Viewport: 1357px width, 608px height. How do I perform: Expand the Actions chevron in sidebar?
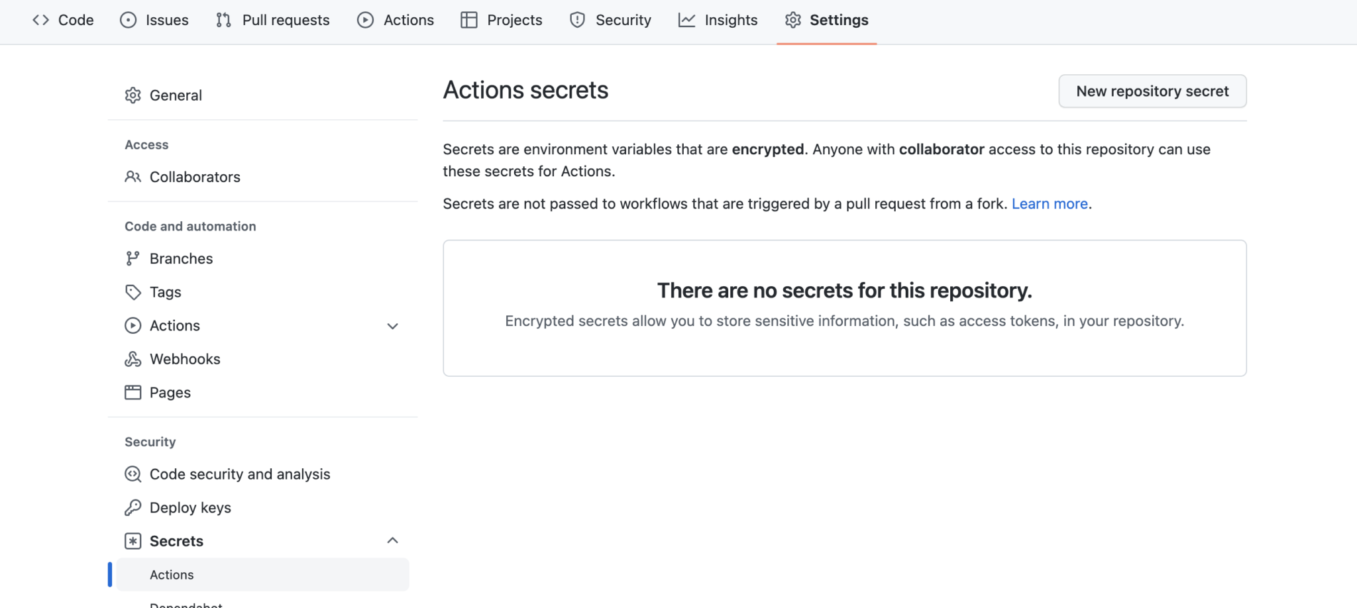(392, 326)
